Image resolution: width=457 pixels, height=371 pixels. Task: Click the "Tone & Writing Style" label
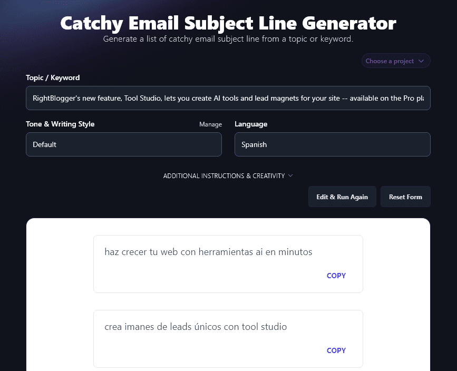(60, 124)
